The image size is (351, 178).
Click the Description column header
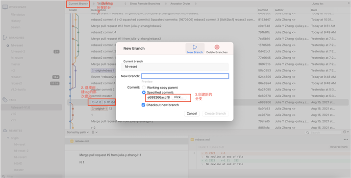[x=99, y=10]
